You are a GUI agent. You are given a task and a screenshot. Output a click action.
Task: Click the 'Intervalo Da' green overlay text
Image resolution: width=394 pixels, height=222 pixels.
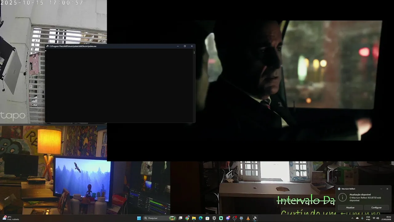pos(306,200)
